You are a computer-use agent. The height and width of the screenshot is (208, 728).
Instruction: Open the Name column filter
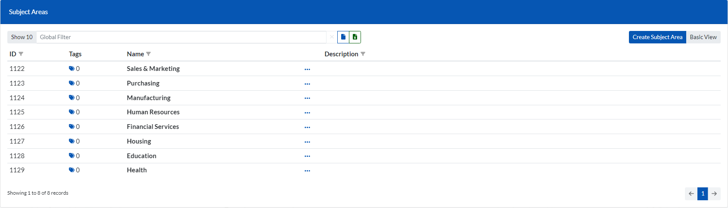[x=149, y=54]
